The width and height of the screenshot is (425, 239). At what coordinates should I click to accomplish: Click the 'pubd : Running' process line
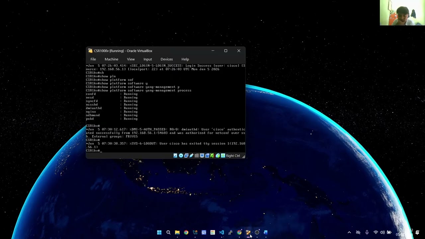click(112, 119)
